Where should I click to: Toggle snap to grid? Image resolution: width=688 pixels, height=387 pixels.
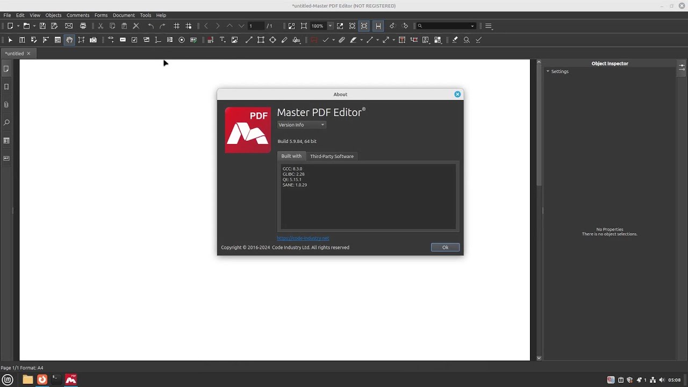click(188, 26)
